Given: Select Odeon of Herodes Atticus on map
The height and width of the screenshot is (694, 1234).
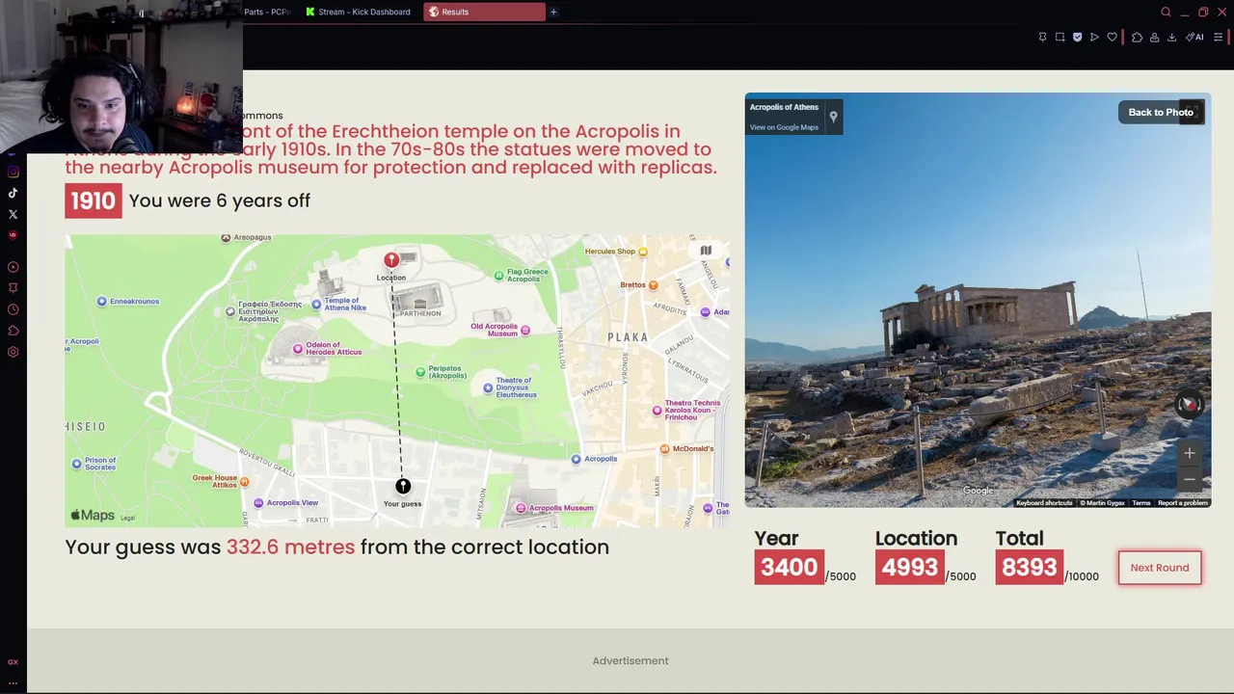Looking at the screenshot, I should pos(328,348).
